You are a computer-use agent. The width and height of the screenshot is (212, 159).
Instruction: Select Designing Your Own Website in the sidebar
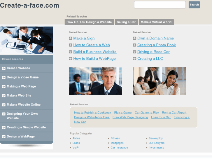pyautogui.click(x=26, y=116)
